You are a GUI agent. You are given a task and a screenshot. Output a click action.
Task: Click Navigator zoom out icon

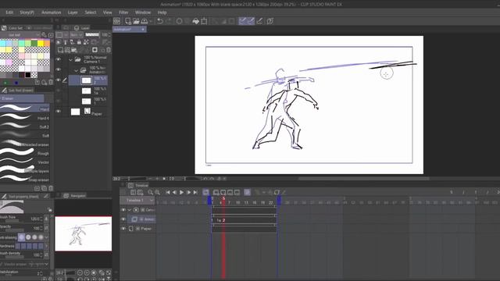(80, 272)
